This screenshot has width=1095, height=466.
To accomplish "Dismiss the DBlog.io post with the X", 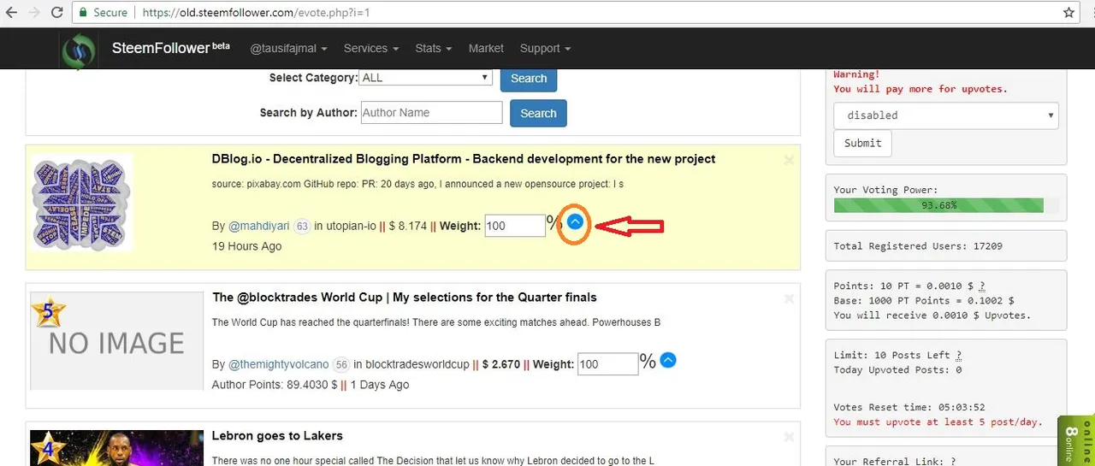I will point(789,160).
